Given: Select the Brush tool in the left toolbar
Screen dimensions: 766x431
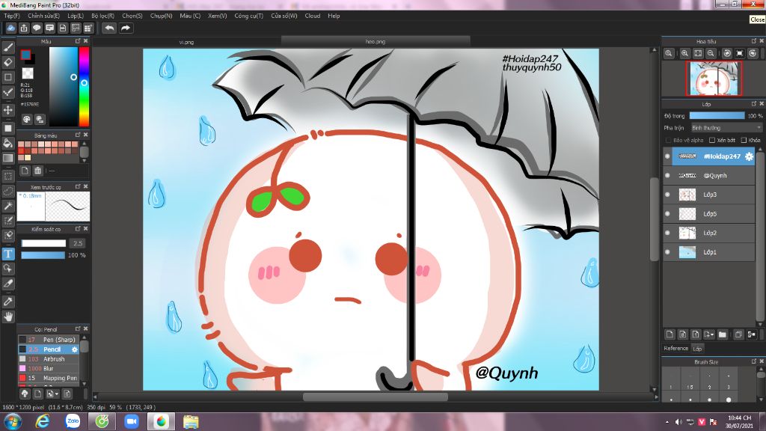Looking at the screenshot, I should coord(8,47).
